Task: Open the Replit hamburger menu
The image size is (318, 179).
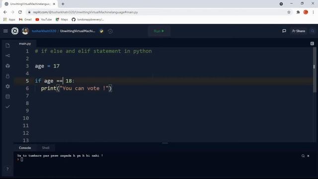Action: pyautogui.click(x=5, y=31)
